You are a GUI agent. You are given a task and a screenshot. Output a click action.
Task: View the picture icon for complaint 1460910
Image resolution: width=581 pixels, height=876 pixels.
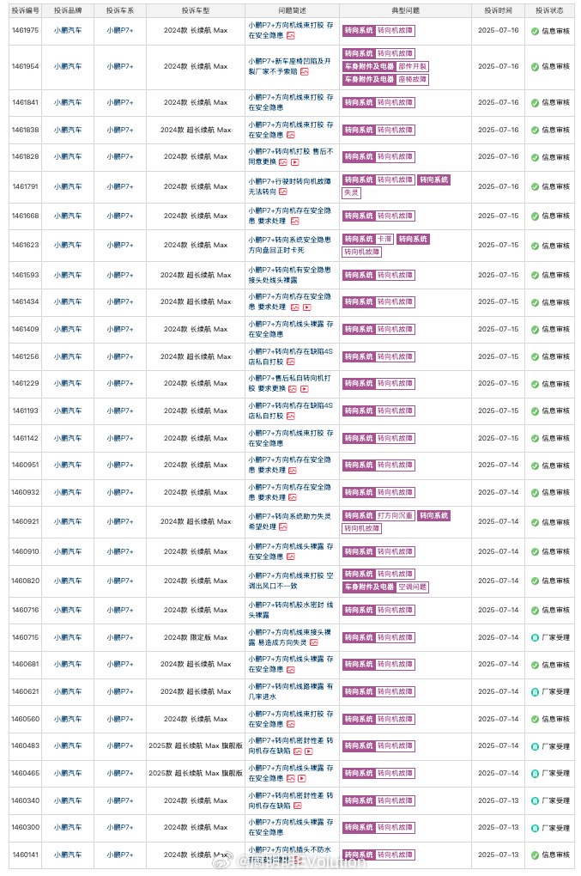pos(291,557)
